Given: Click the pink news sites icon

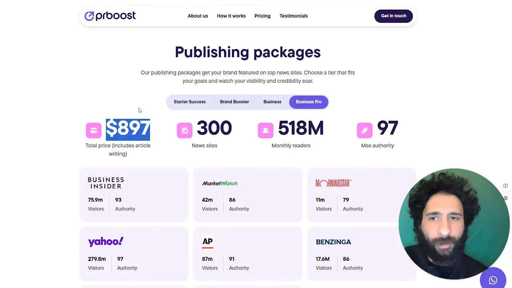Looking at the screenshot, I should coord(184,130).
